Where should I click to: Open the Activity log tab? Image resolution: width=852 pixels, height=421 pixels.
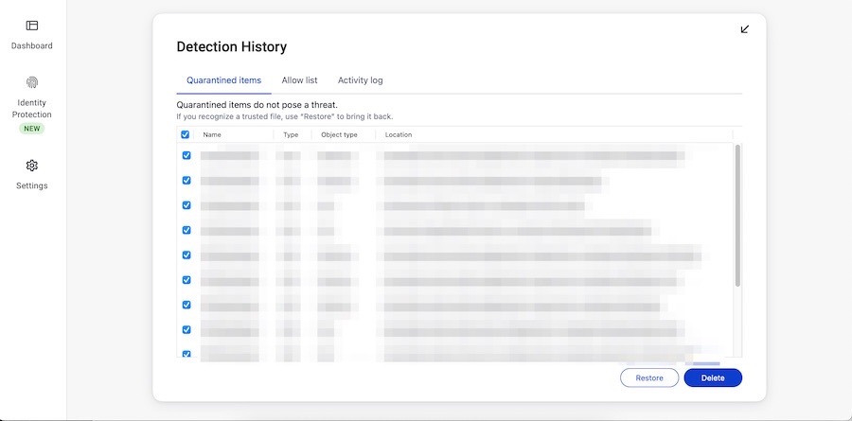[x=360, y=80]
